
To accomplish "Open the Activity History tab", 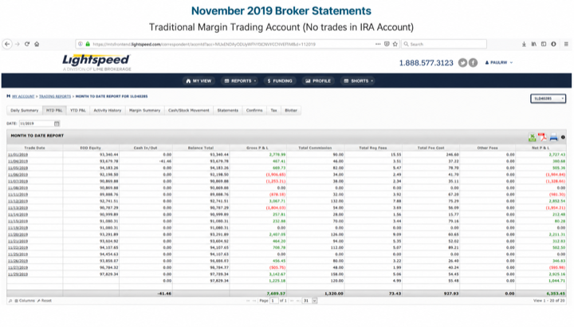I will pyautogui.click(x=108, y=110).
